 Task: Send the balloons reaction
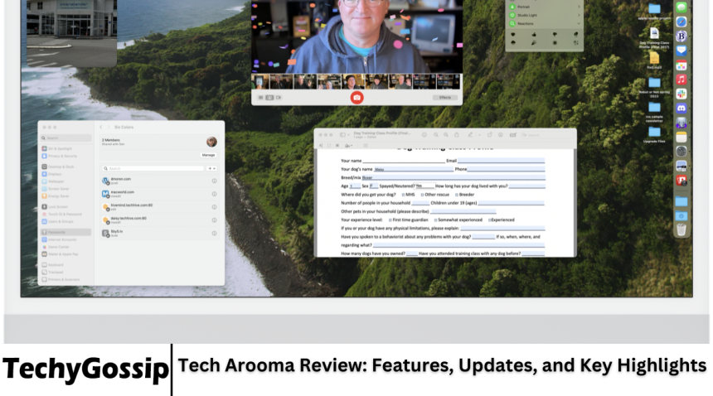[x=575, y=35]
